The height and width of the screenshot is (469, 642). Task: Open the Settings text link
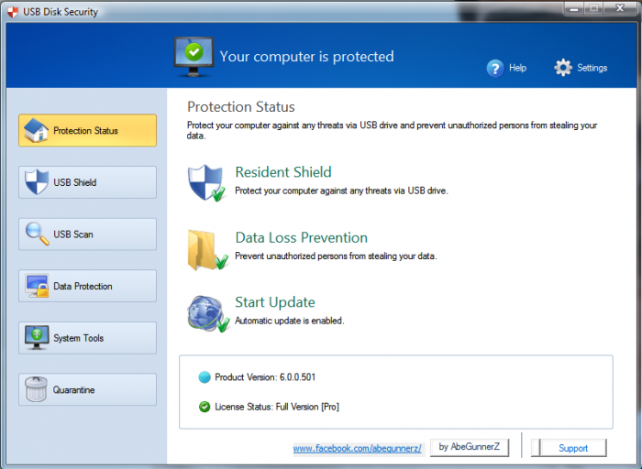[x=592, y=68]
